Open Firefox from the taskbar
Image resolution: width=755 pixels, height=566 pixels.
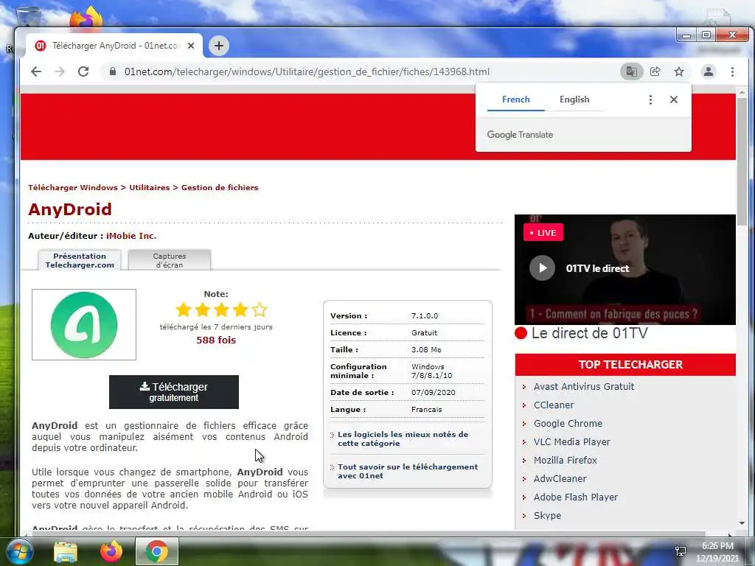pos(111,551)
